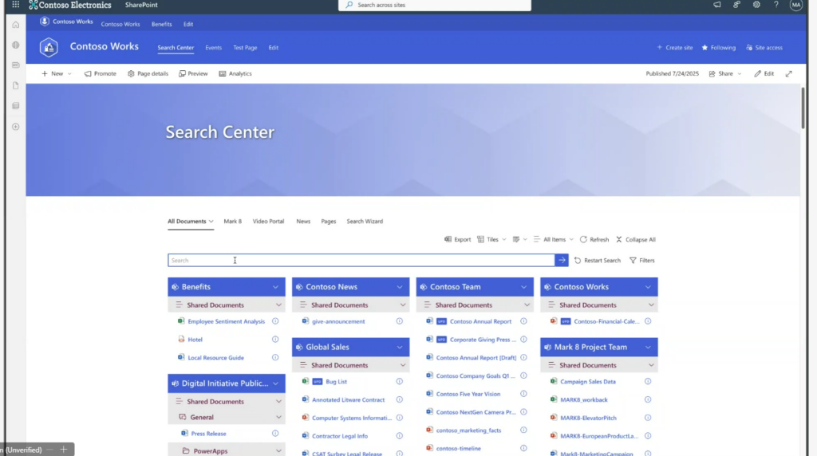The width and height of the screenshot is (817, 456).
Task: Open the Filters panel
Action: coord(642,260)
